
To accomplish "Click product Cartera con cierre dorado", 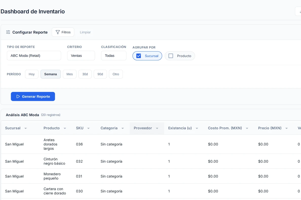I will pyautogui.click(x=55, y=191).
